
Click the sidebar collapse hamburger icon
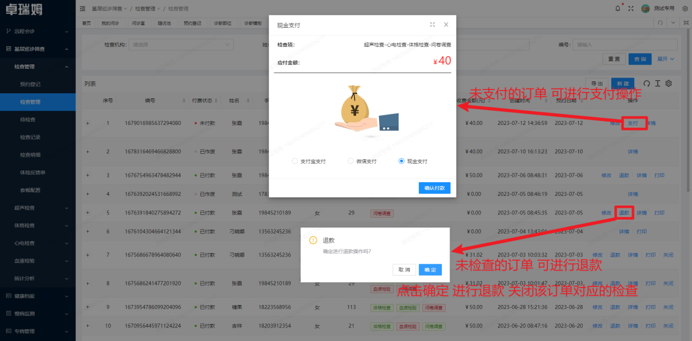[x=82, y=8]
